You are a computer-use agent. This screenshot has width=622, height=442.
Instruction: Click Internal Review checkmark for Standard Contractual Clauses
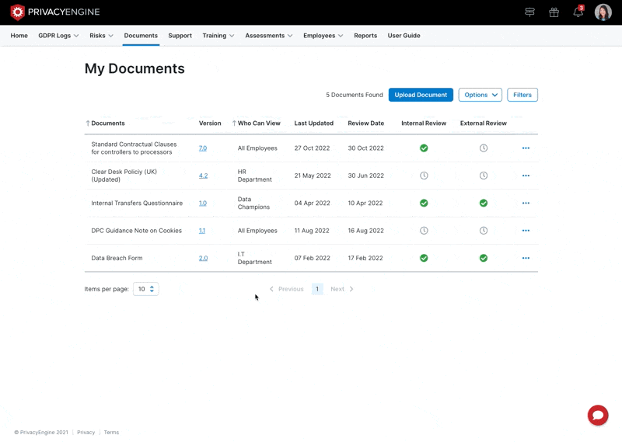pos(424,148)
